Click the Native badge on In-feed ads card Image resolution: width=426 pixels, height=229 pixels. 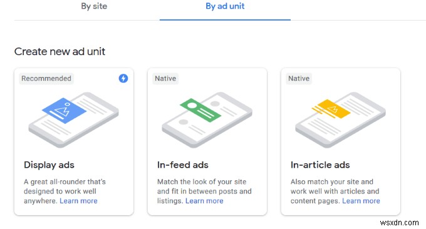point(165,78)
